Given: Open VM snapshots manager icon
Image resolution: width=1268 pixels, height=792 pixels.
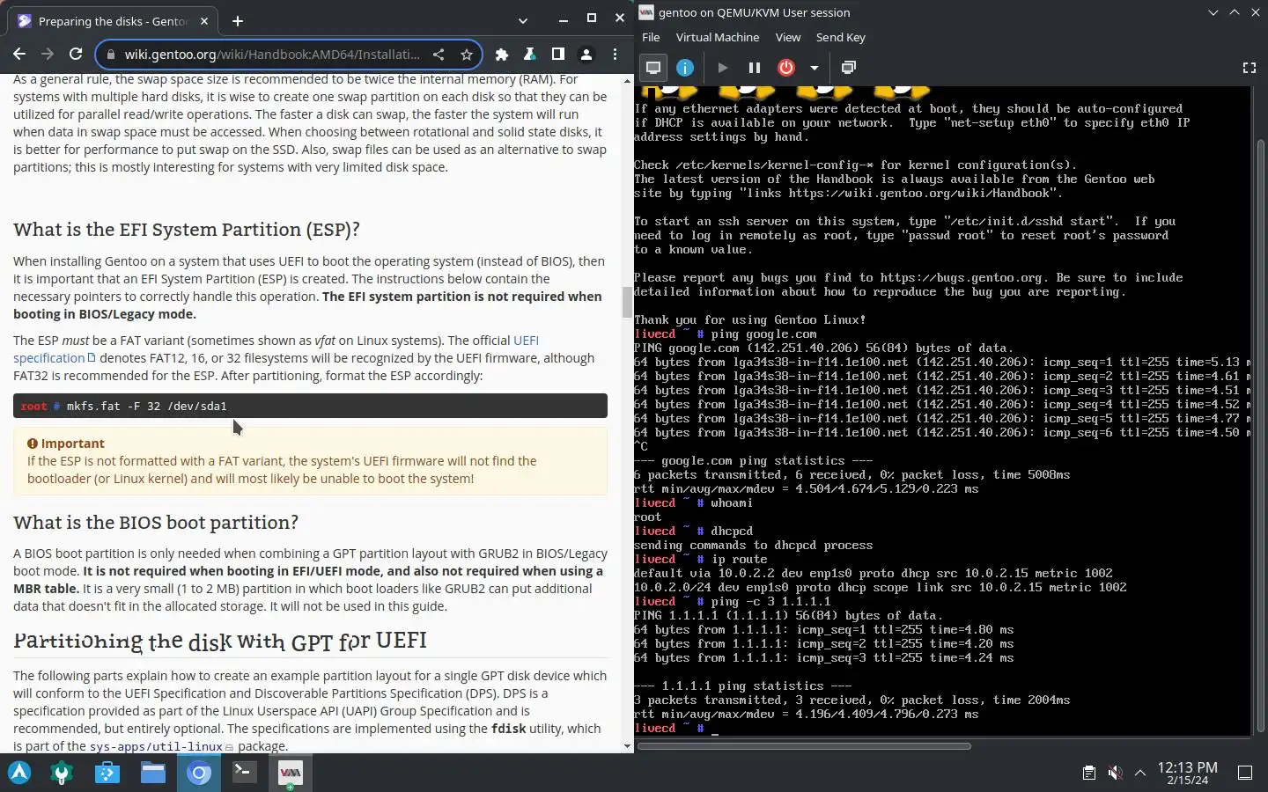Looking at the screenshot, I should (x=849, y=68).
